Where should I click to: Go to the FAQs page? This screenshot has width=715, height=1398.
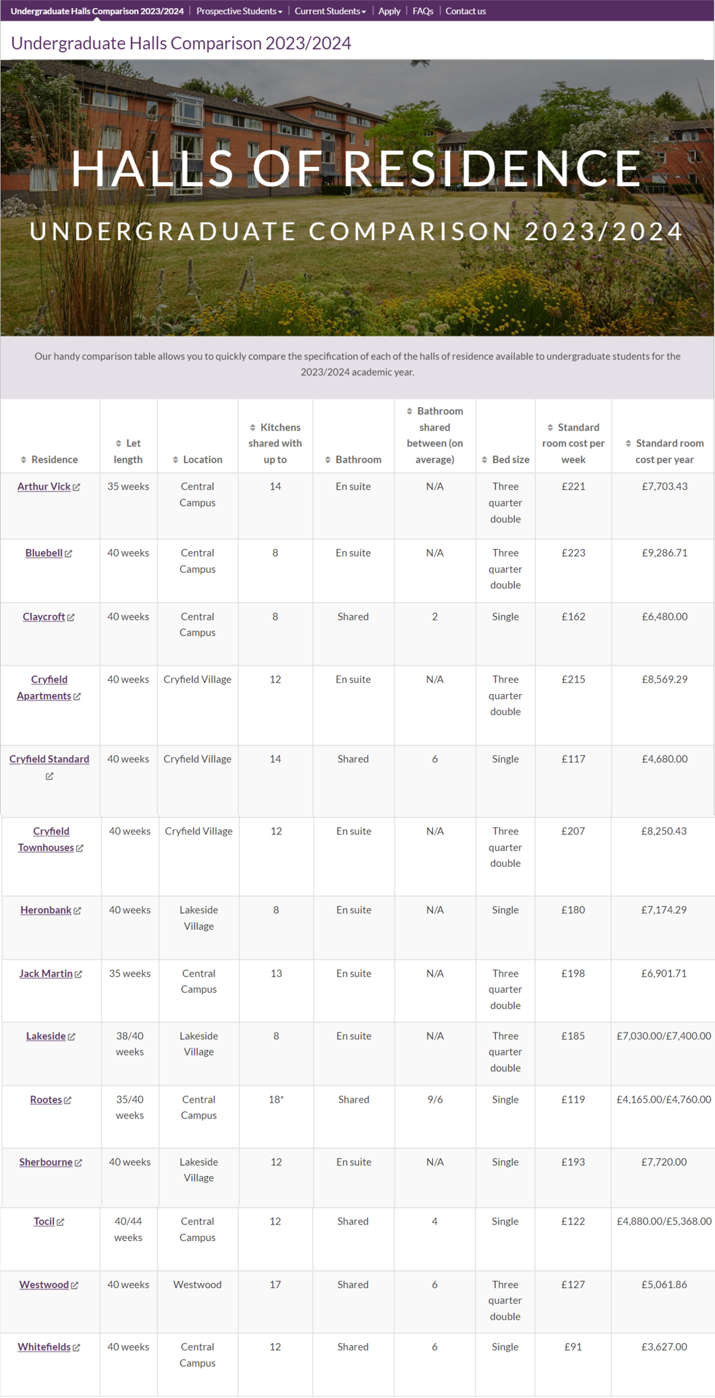tap(423, 11)
